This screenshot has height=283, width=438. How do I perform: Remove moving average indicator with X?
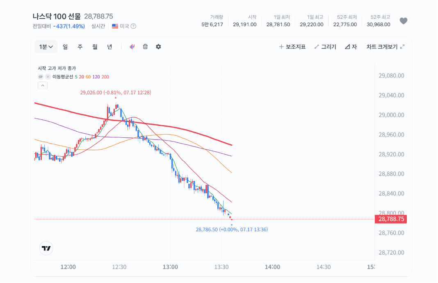tap(48, 77)
